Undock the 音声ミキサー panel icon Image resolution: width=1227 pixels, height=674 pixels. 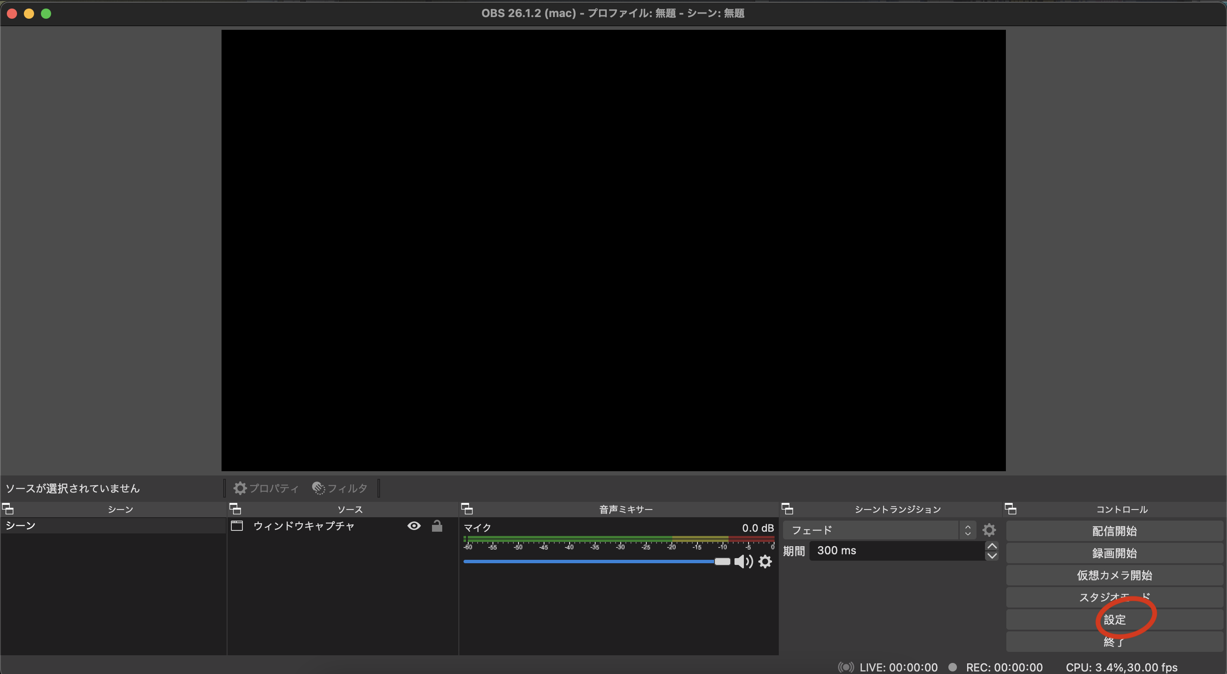pos(467,509)
